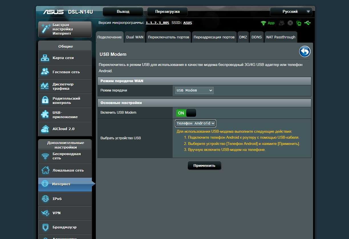The height and width of the screenshot is (239, 349).
Task: Click the internet globe status icon
Action: (x=290, y=23)
